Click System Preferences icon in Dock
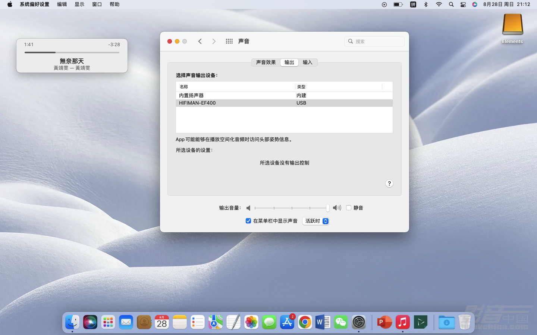Screen dimensions: 537x335 click(x=359, y=322)
